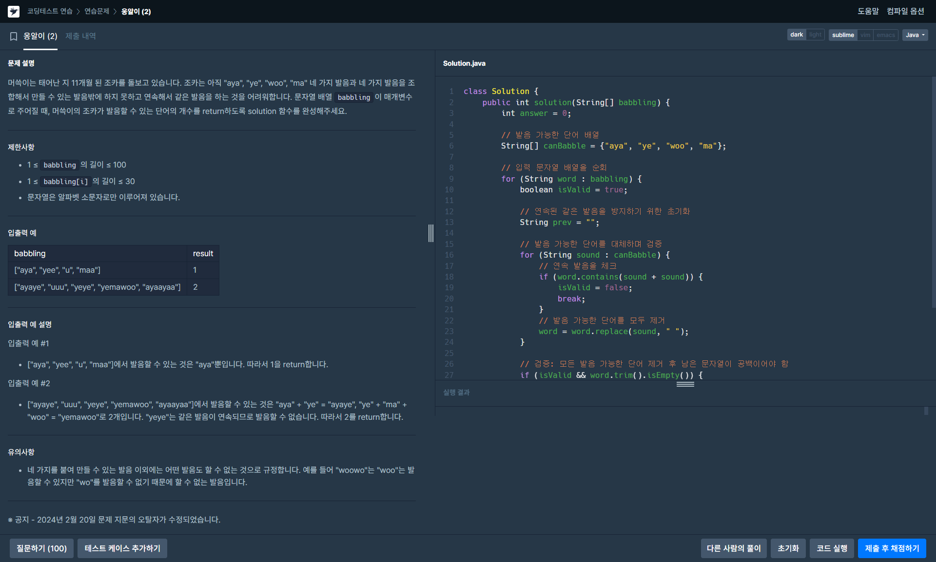Select sublime keybinding mode

tap(843, 35)
